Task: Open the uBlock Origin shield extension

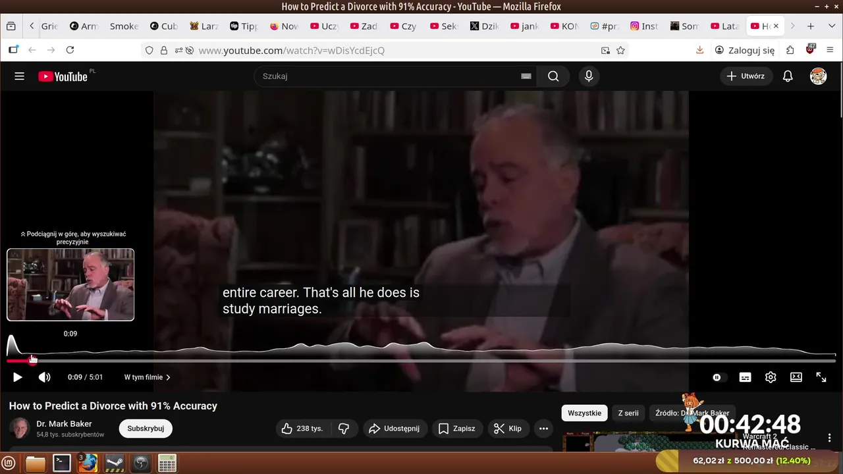Action: click(811, 50)
